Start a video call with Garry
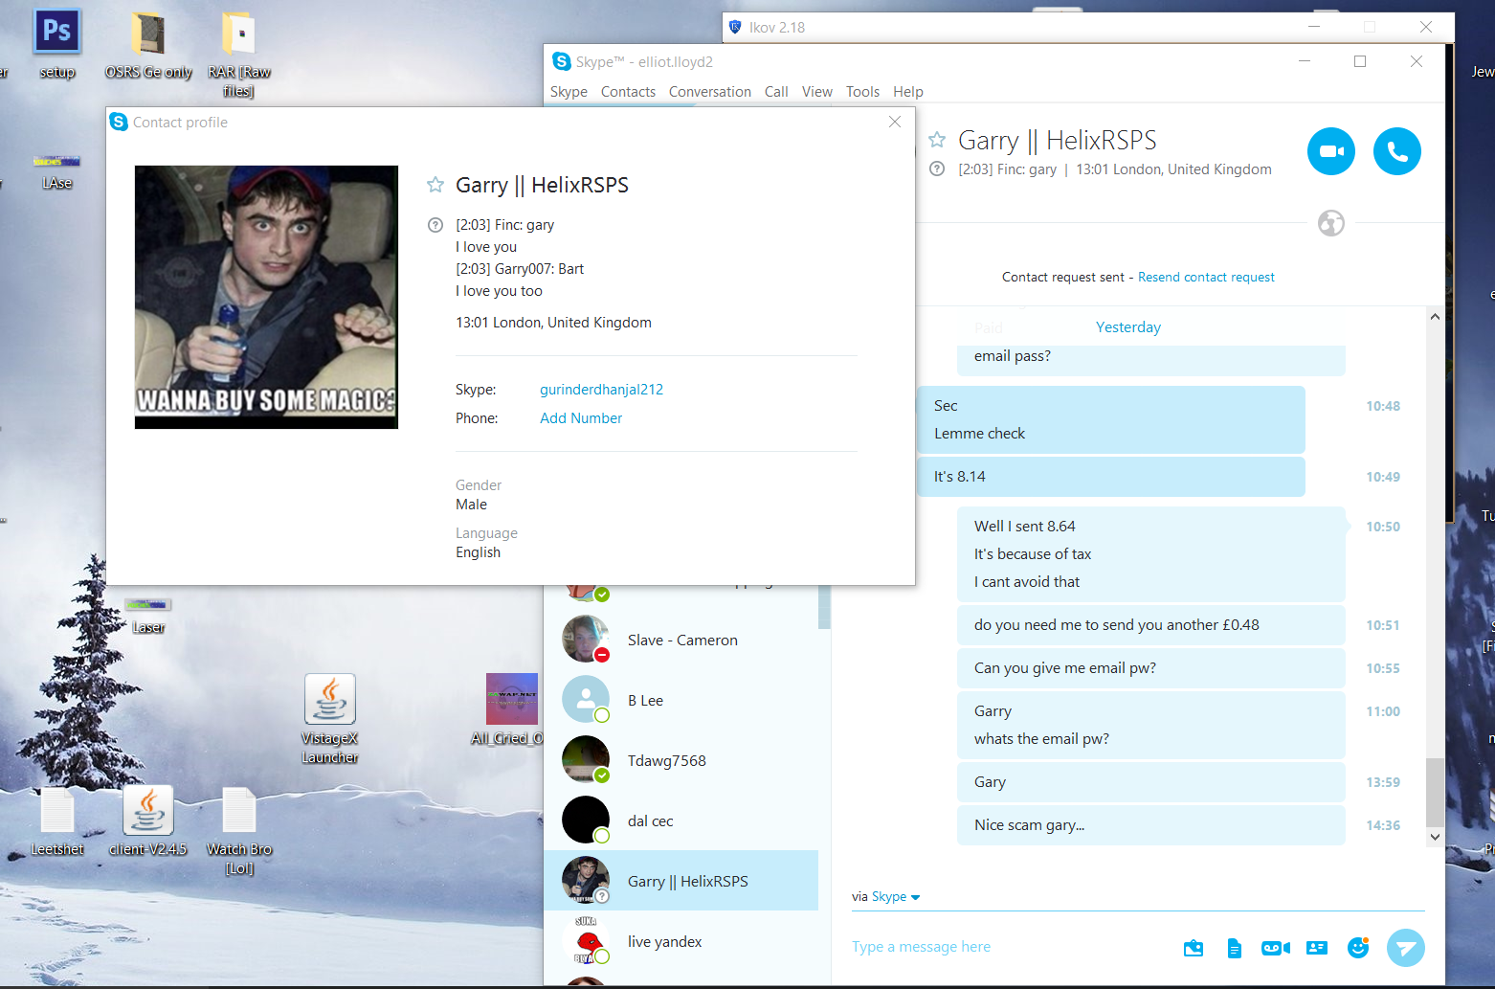1495x989 pixels. (1331, 151)
